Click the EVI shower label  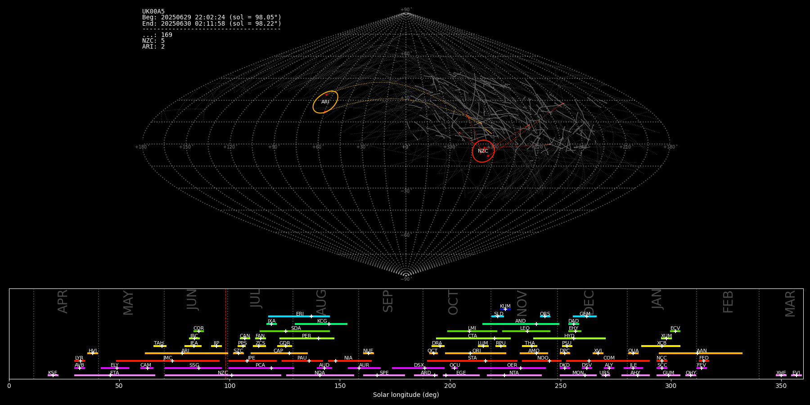pyautogui.click(x=796, y=373)
